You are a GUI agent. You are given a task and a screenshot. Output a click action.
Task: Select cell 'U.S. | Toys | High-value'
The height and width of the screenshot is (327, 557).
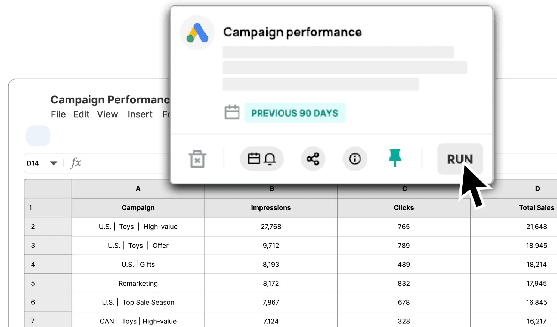(x=138, y=227)
